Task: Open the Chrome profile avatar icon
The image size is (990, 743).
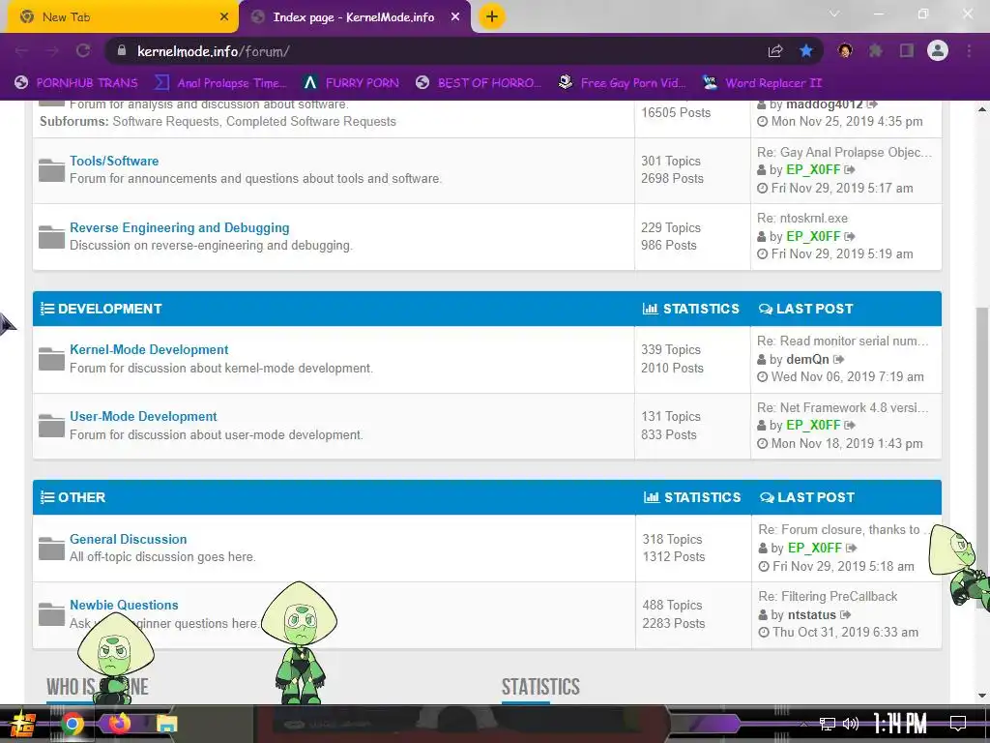Action: click(938, 50)
